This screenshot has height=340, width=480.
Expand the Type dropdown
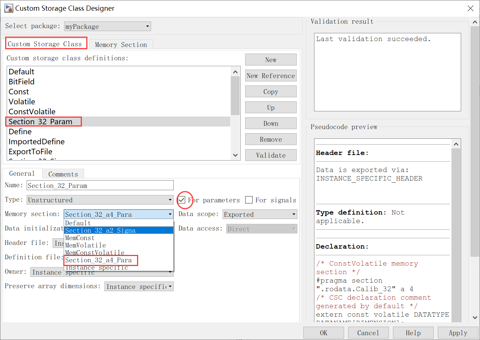pos(170,199)
